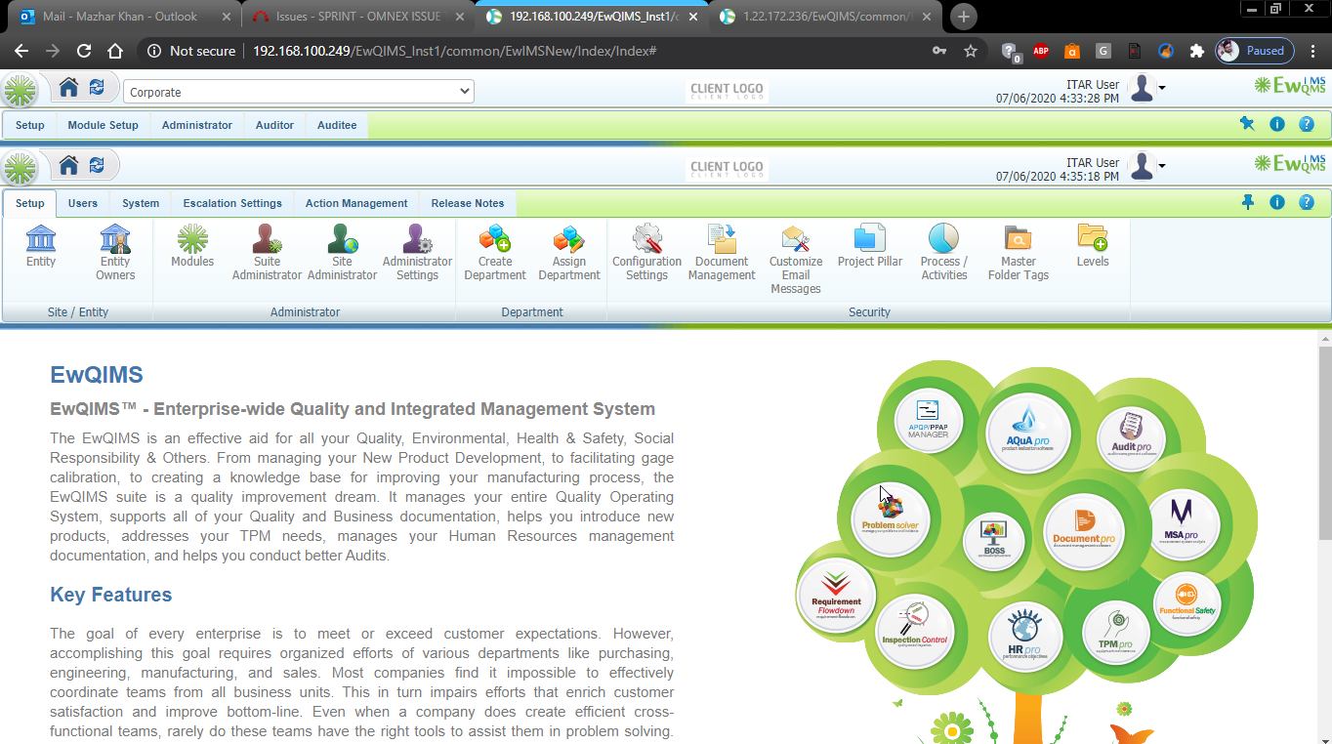
Task: Go back in the browser
Action: (21, 51)
